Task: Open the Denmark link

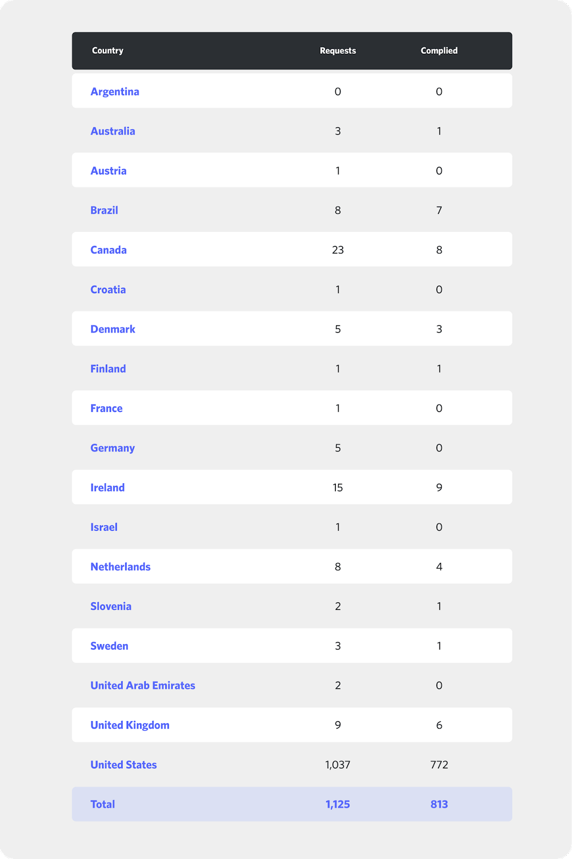Action: (x=113, y=329)
